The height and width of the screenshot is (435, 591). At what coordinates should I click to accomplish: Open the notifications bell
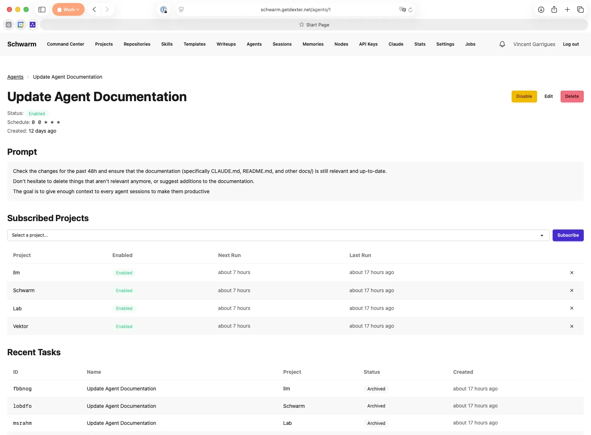point(502,44)
